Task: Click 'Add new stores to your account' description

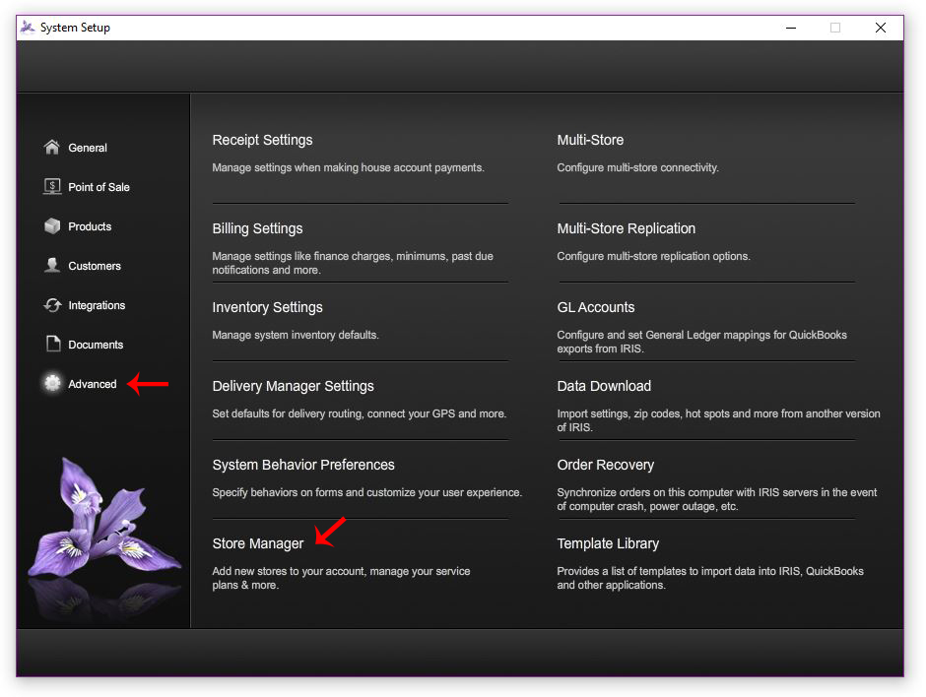Action: pos(342,579)
